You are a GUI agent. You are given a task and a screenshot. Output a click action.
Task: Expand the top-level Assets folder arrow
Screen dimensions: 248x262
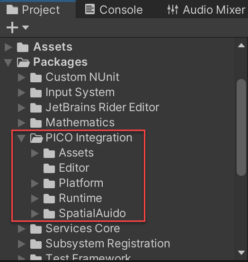[x=8, y=47]
